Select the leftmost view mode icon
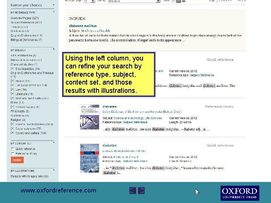 pos(174,1)
